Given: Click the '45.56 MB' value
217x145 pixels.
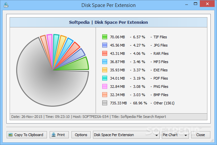Looking at the screenshot, I should (117, 45).
